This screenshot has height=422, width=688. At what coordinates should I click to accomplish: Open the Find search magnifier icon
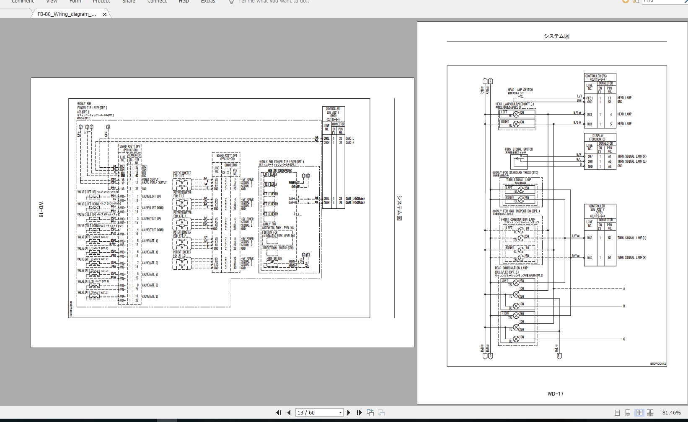click(636, 2)
